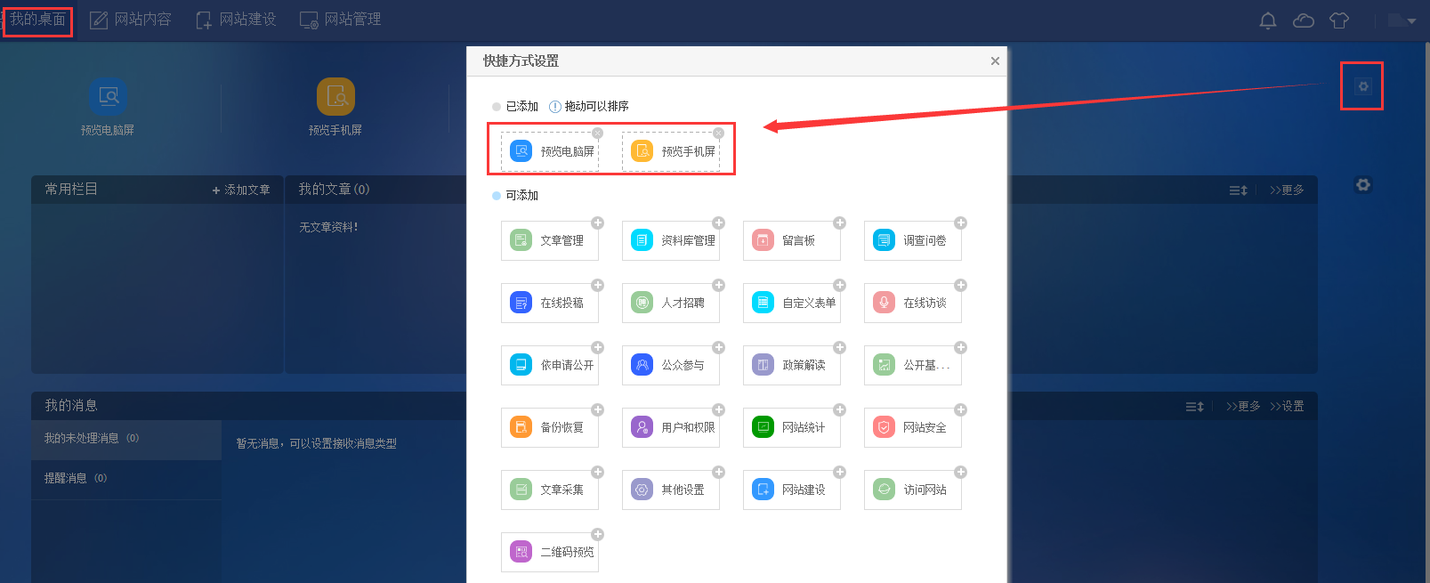Add 调查问卷 shortcut via plus icon
Screen dimensions: 1430x583
[960, 223]
